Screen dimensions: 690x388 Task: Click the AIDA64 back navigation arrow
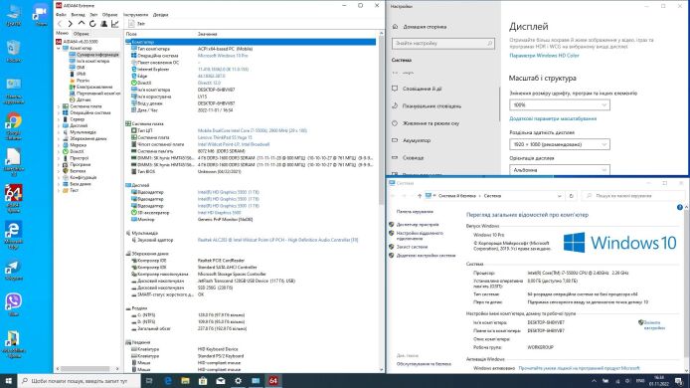60,24
